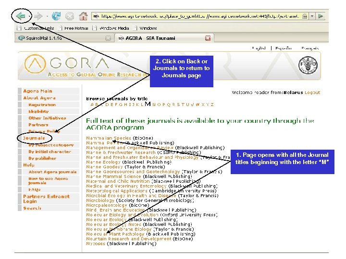Viewport: 346px width, 259px height.
Task: Open the Windows Media bookmark
Action: pos(111,28)
